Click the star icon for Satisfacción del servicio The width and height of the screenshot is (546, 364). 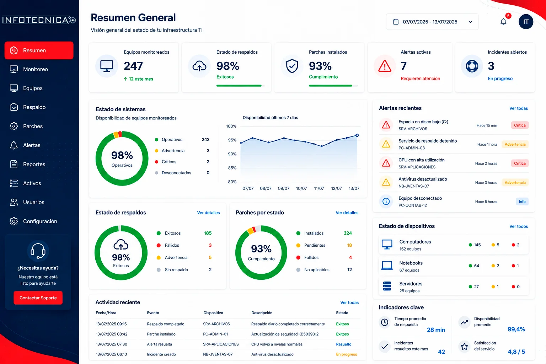pos(464,346)
